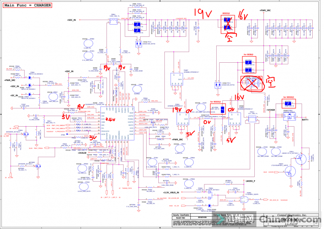Click the LGATE2 pin label
The image size is (324, 229).
click(131, 116)
